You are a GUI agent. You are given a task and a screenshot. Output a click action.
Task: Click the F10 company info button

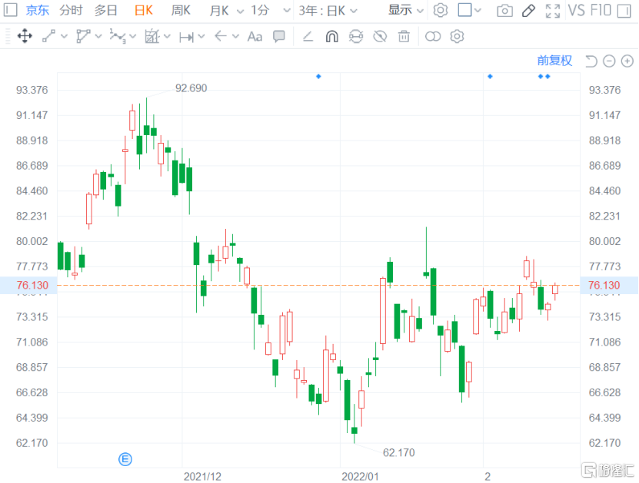click(x=603, y=11)
